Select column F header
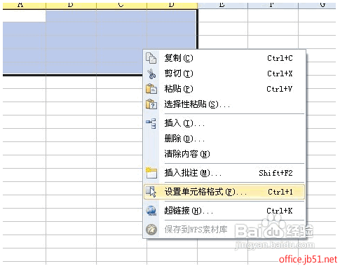 pyautogui.click(x=273, y=6)
